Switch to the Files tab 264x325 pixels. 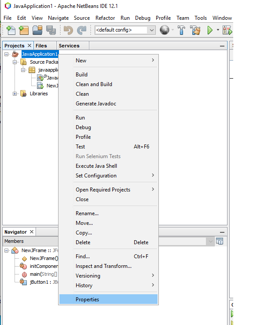click(41, 46)
